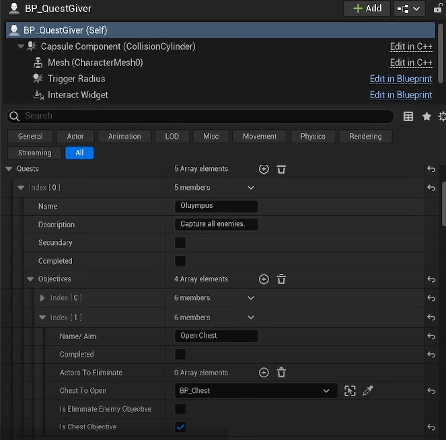Collapse the Quests array section
Image resolution: width=446 pixels, height=440 pixels.
pos(9,169)
